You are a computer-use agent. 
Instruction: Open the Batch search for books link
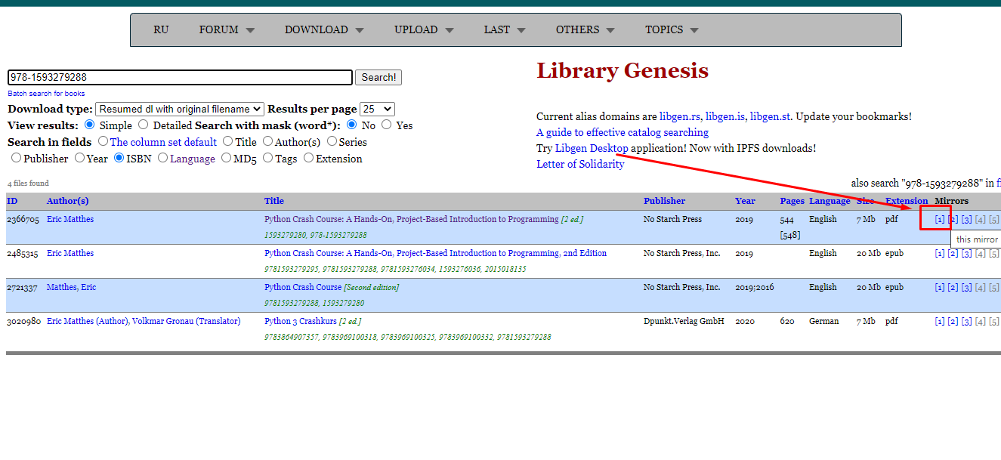[46, 94]
